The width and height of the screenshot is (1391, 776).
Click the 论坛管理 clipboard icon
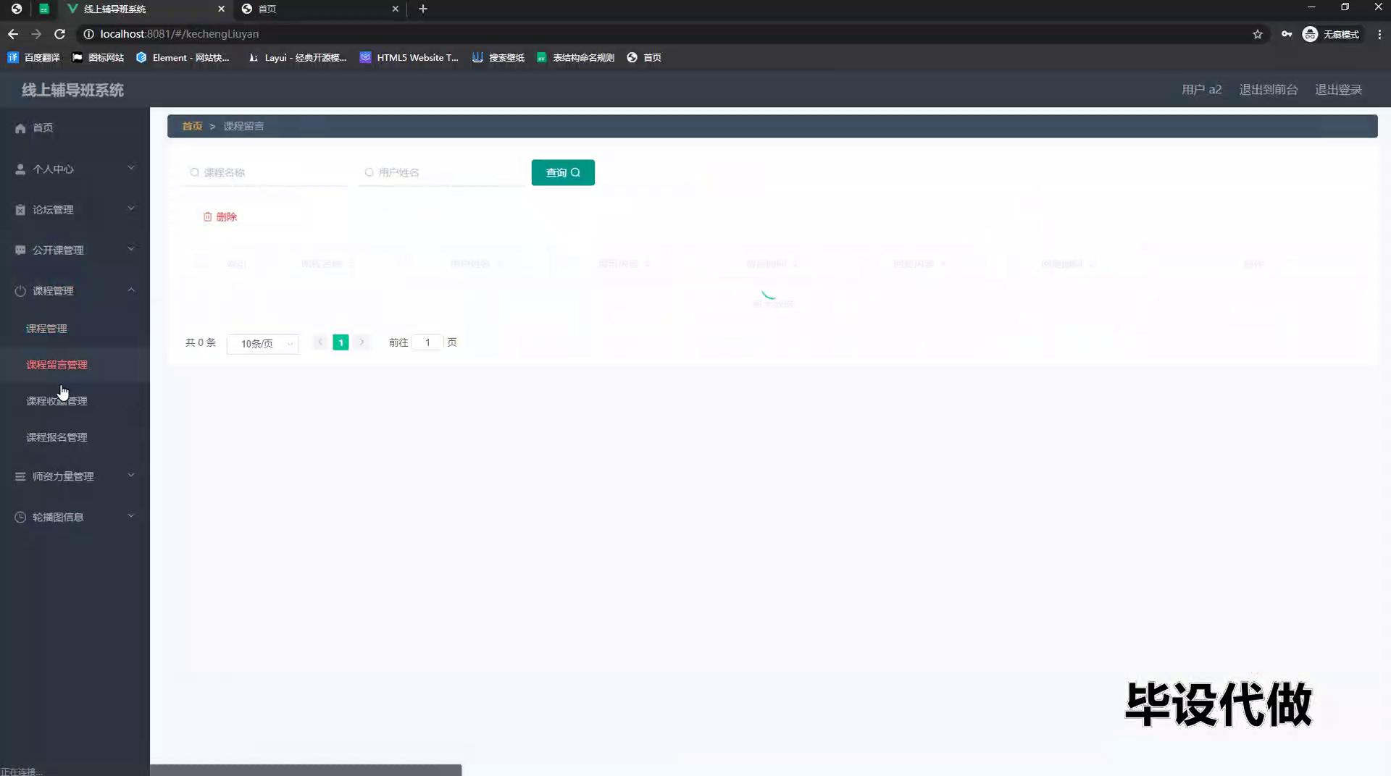click(20, 210)
